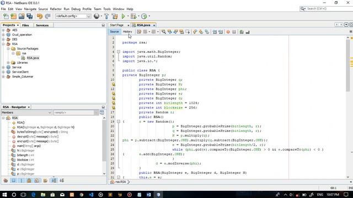Toggle Show Static Members in Navigator footer
Image resolution: width=353 pixels, height=198 pixels.
[x=22, y=180]
